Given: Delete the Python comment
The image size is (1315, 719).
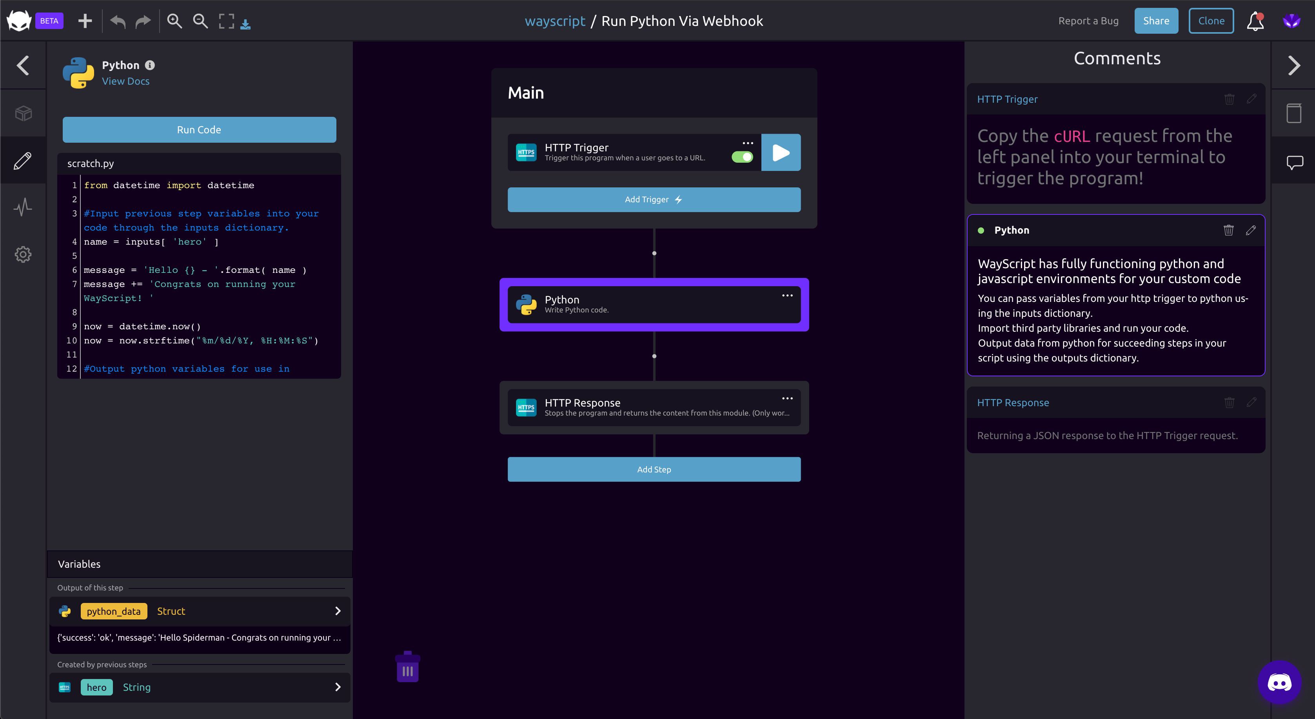Looking at the screenshot, I should pyautogui.click(x=1228, y=230).
